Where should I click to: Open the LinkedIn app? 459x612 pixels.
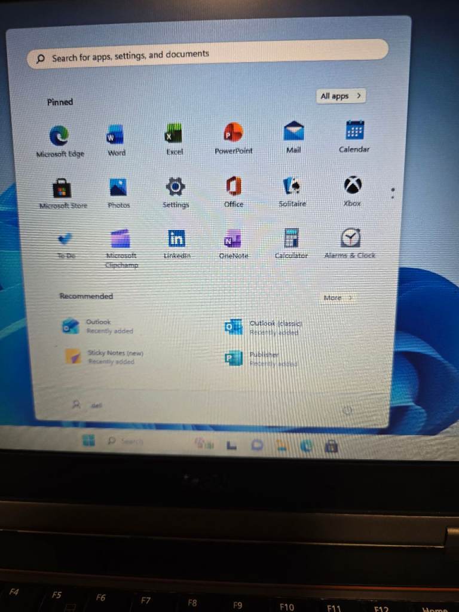tap(177, 244)
